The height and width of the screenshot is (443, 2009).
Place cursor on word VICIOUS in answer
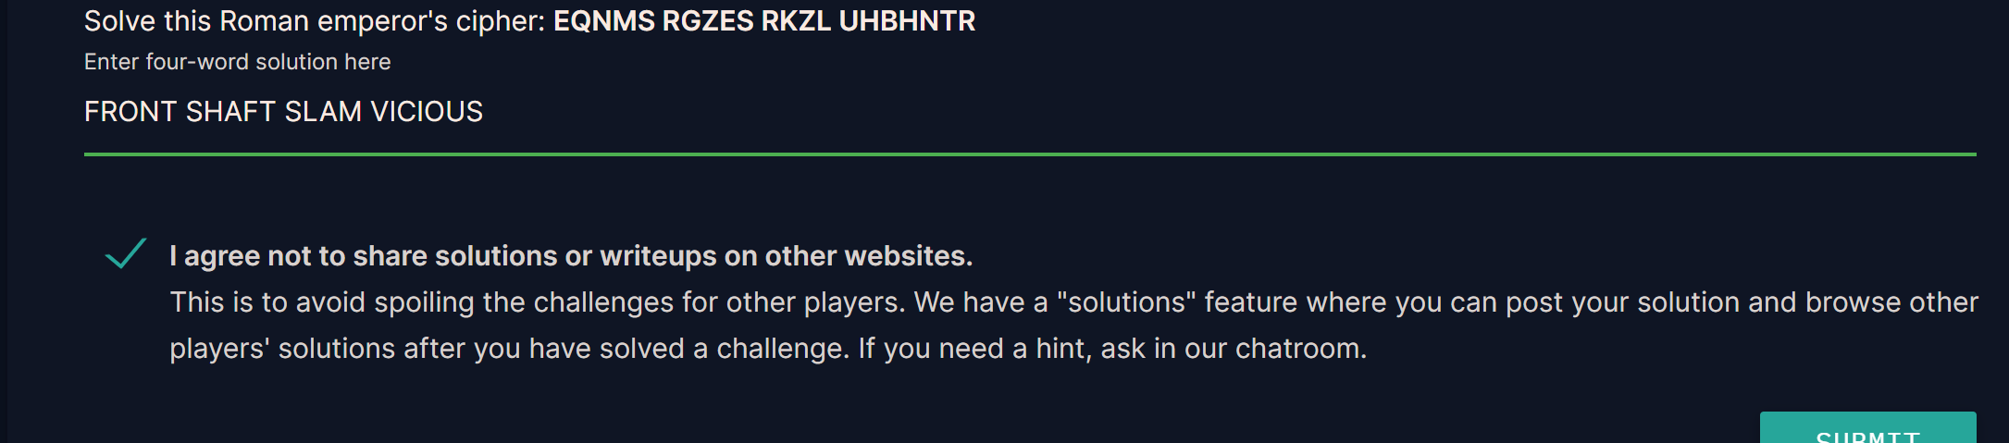click(427, 112)
